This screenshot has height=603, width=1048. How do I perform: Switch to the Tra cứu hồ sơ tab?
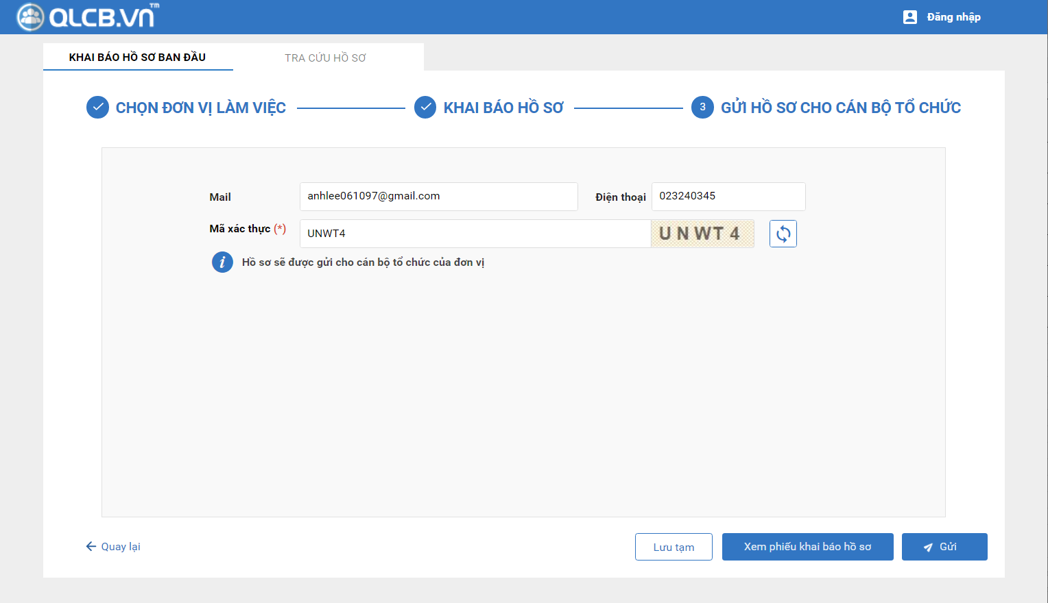click(325, 58)
